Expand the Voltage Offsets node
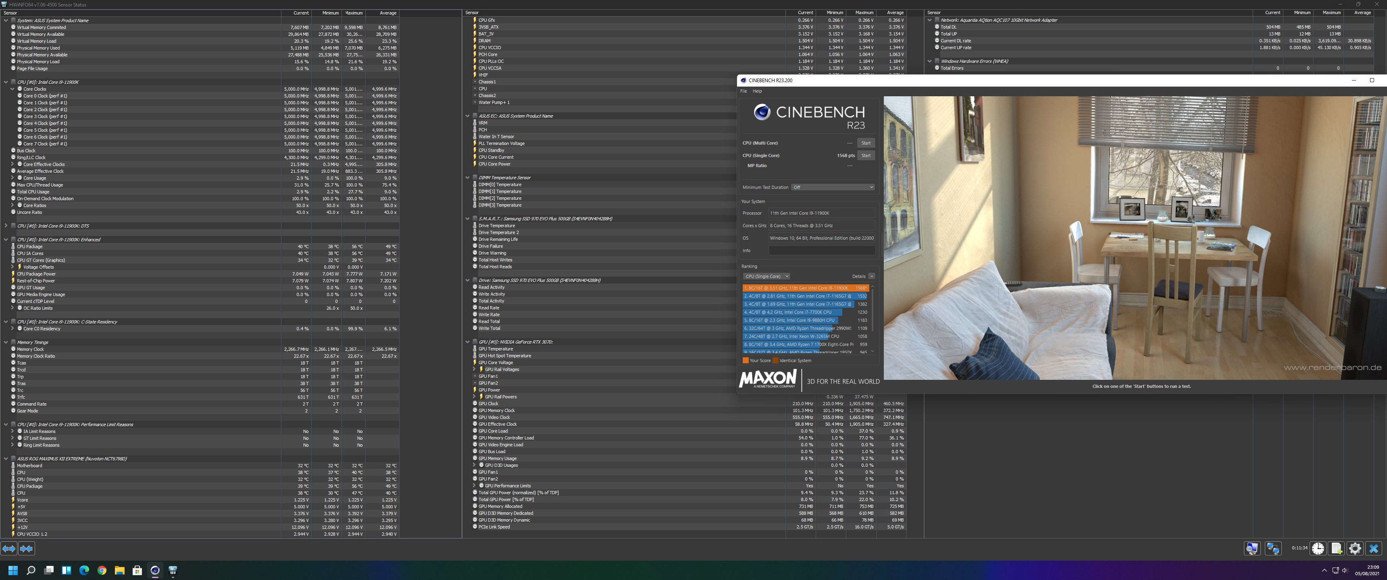1387x580 pixels. tap(12, 267)
